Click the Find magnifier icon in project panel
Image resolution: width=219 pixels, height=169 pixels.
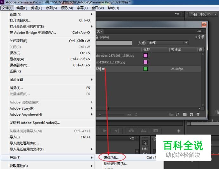coord(177,114)
